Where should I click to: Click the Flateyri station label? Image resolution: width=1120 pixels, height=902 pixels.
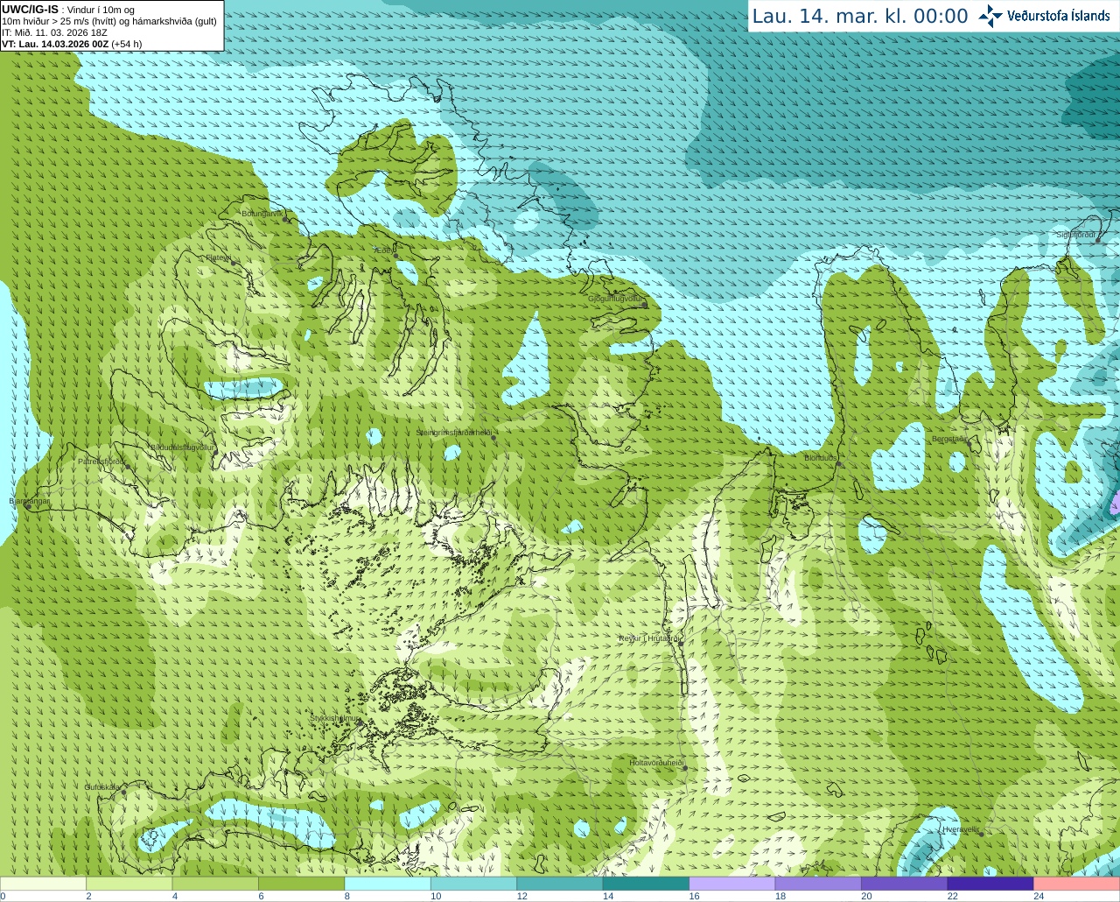tap(218, 257)
